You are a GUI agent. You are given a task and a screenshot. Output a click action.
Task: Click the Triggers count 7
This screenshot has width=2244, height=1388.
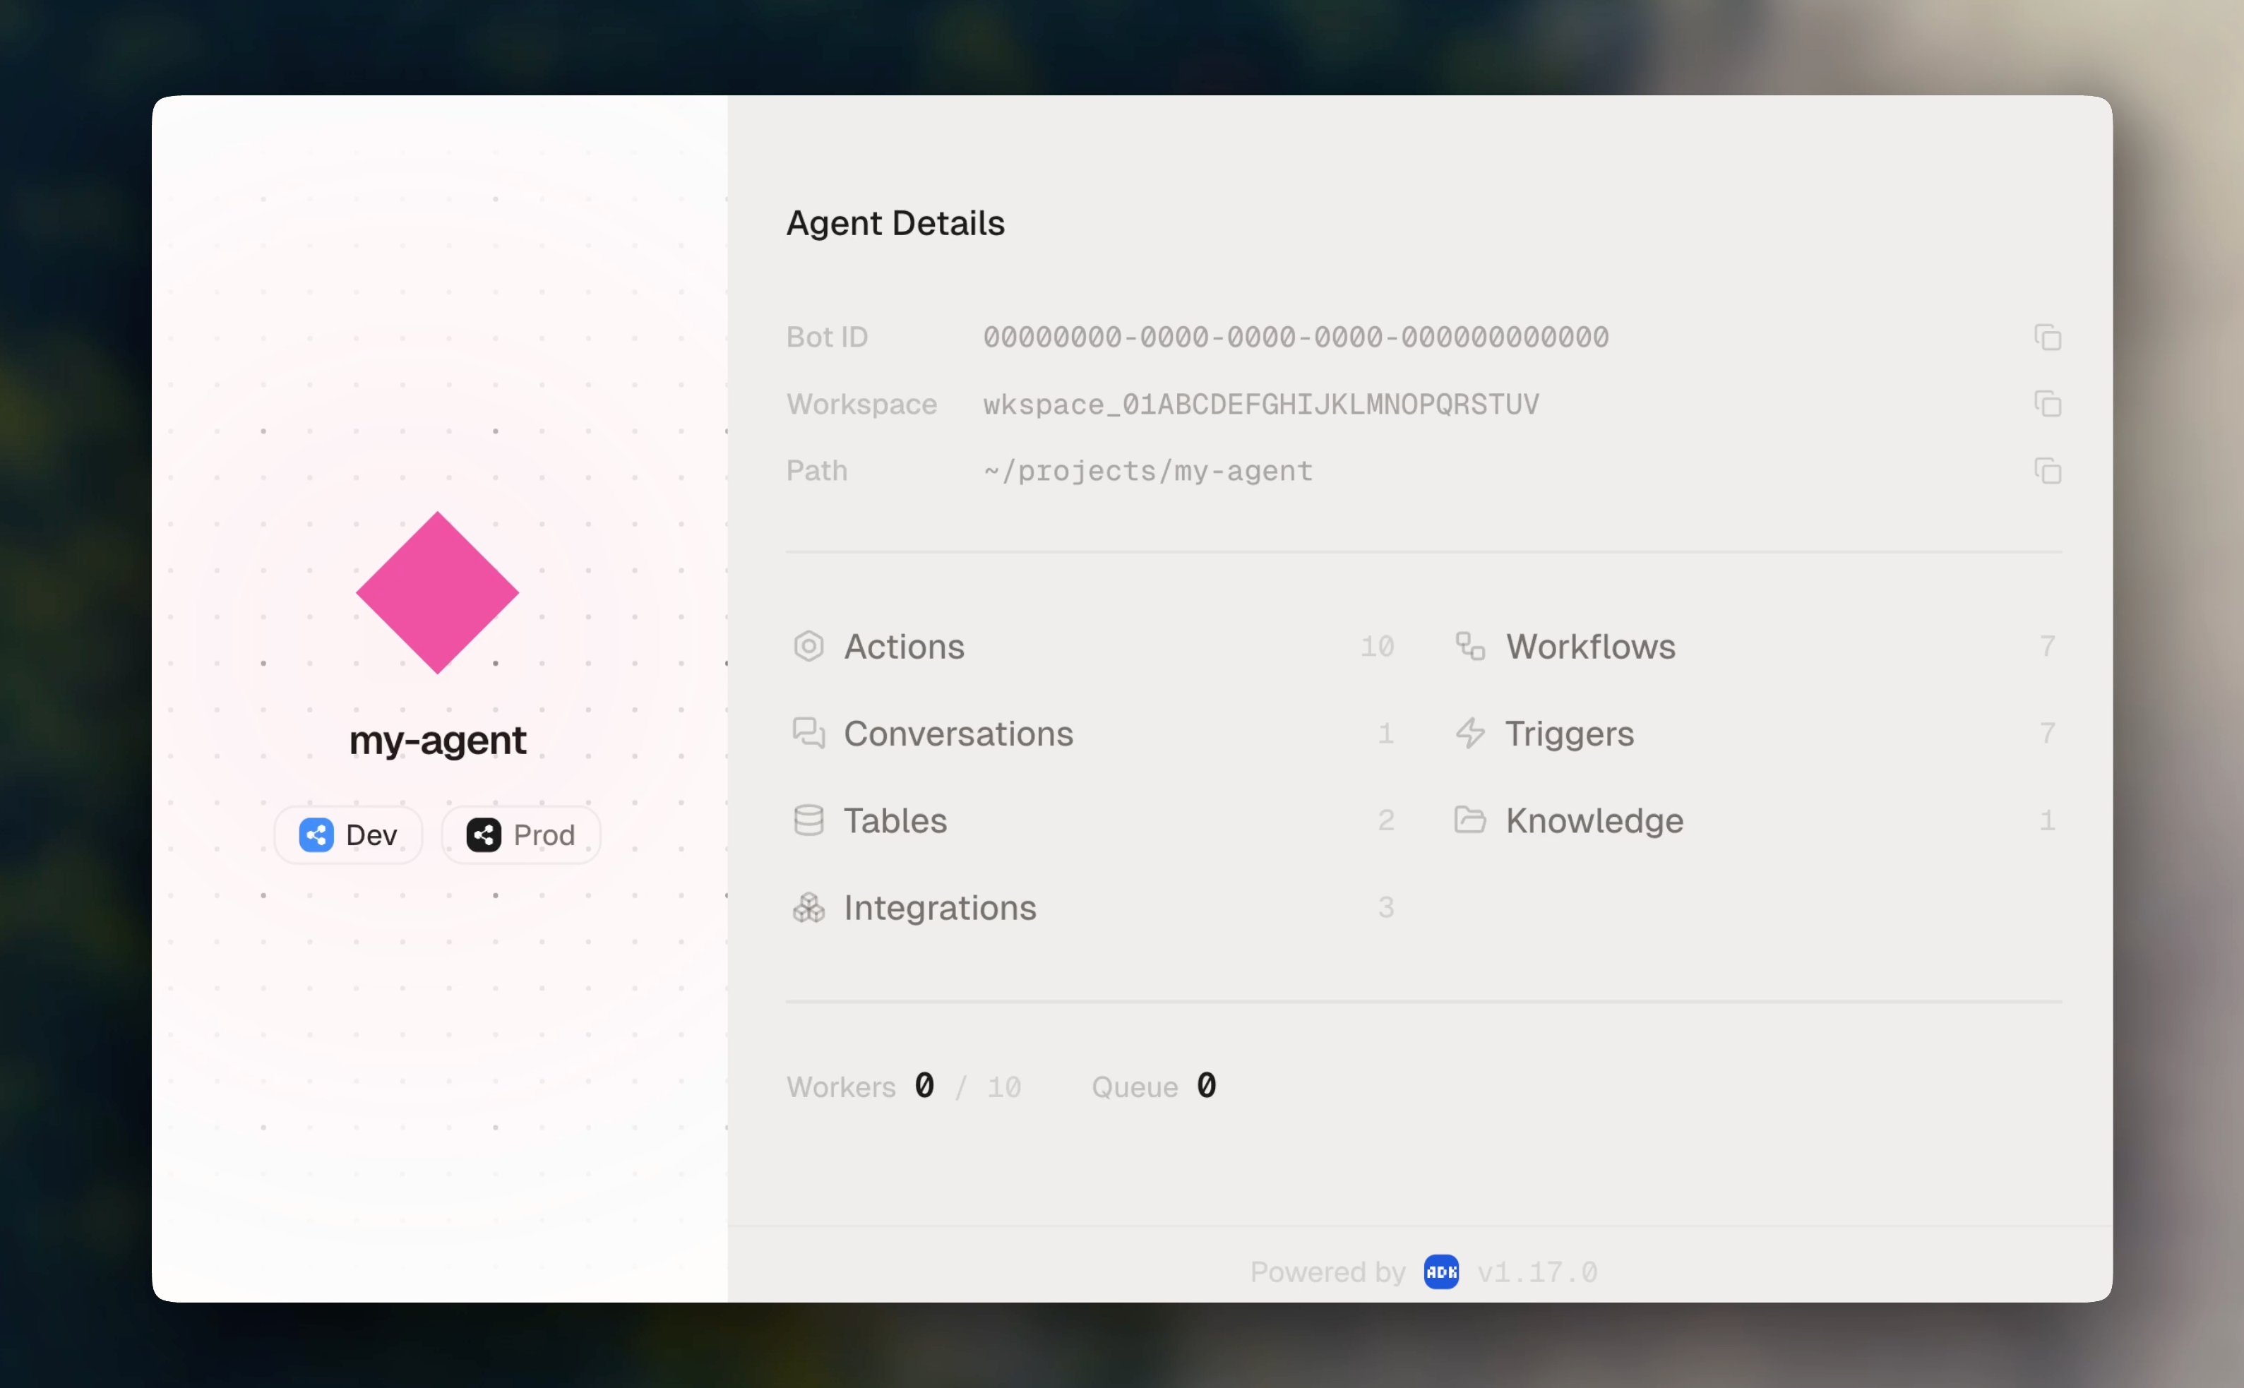tap(2046, 733)
